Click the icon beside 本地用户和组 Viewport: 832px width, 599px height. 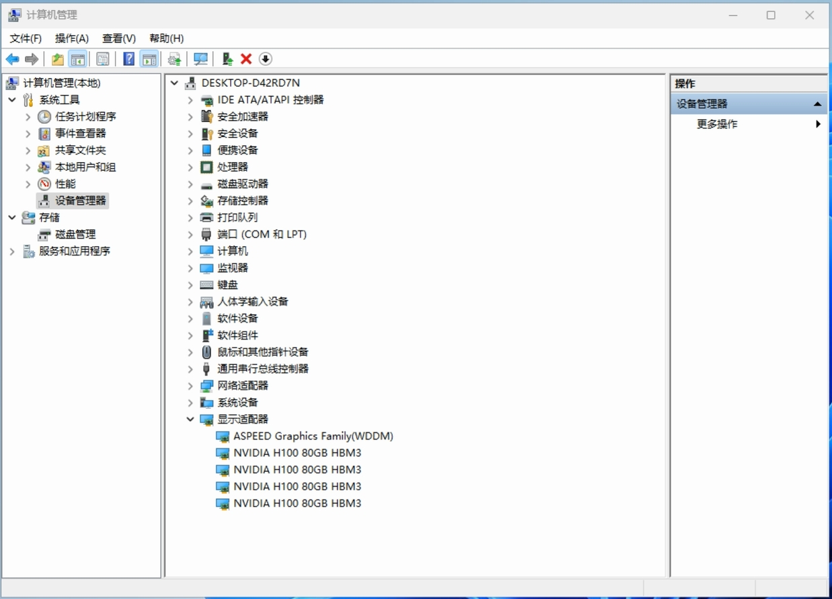[44, 167]
